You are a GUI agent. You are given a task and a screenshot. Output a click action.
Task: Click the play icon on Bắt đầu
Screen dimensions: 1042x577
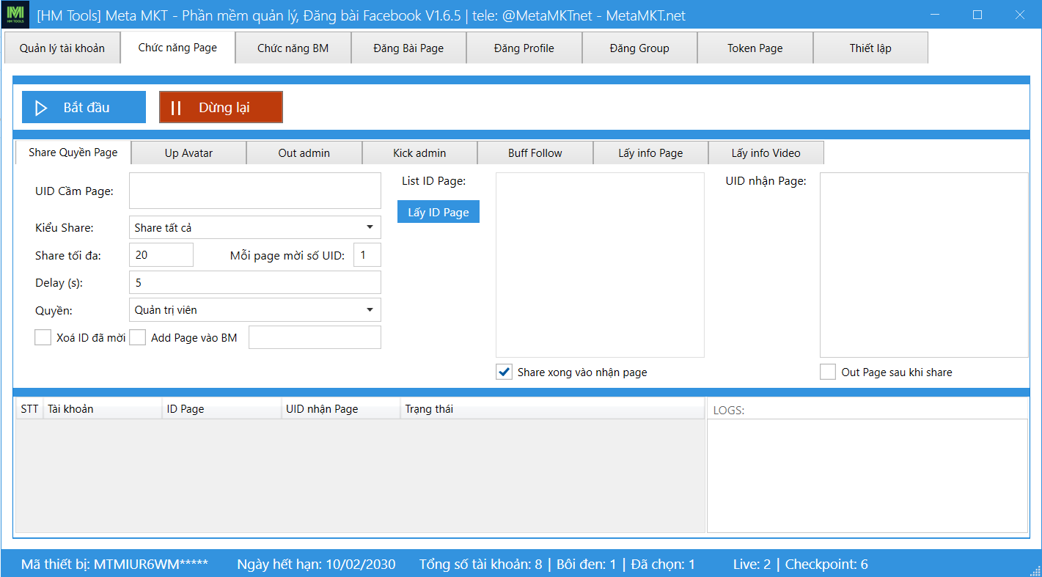[41, 108]
